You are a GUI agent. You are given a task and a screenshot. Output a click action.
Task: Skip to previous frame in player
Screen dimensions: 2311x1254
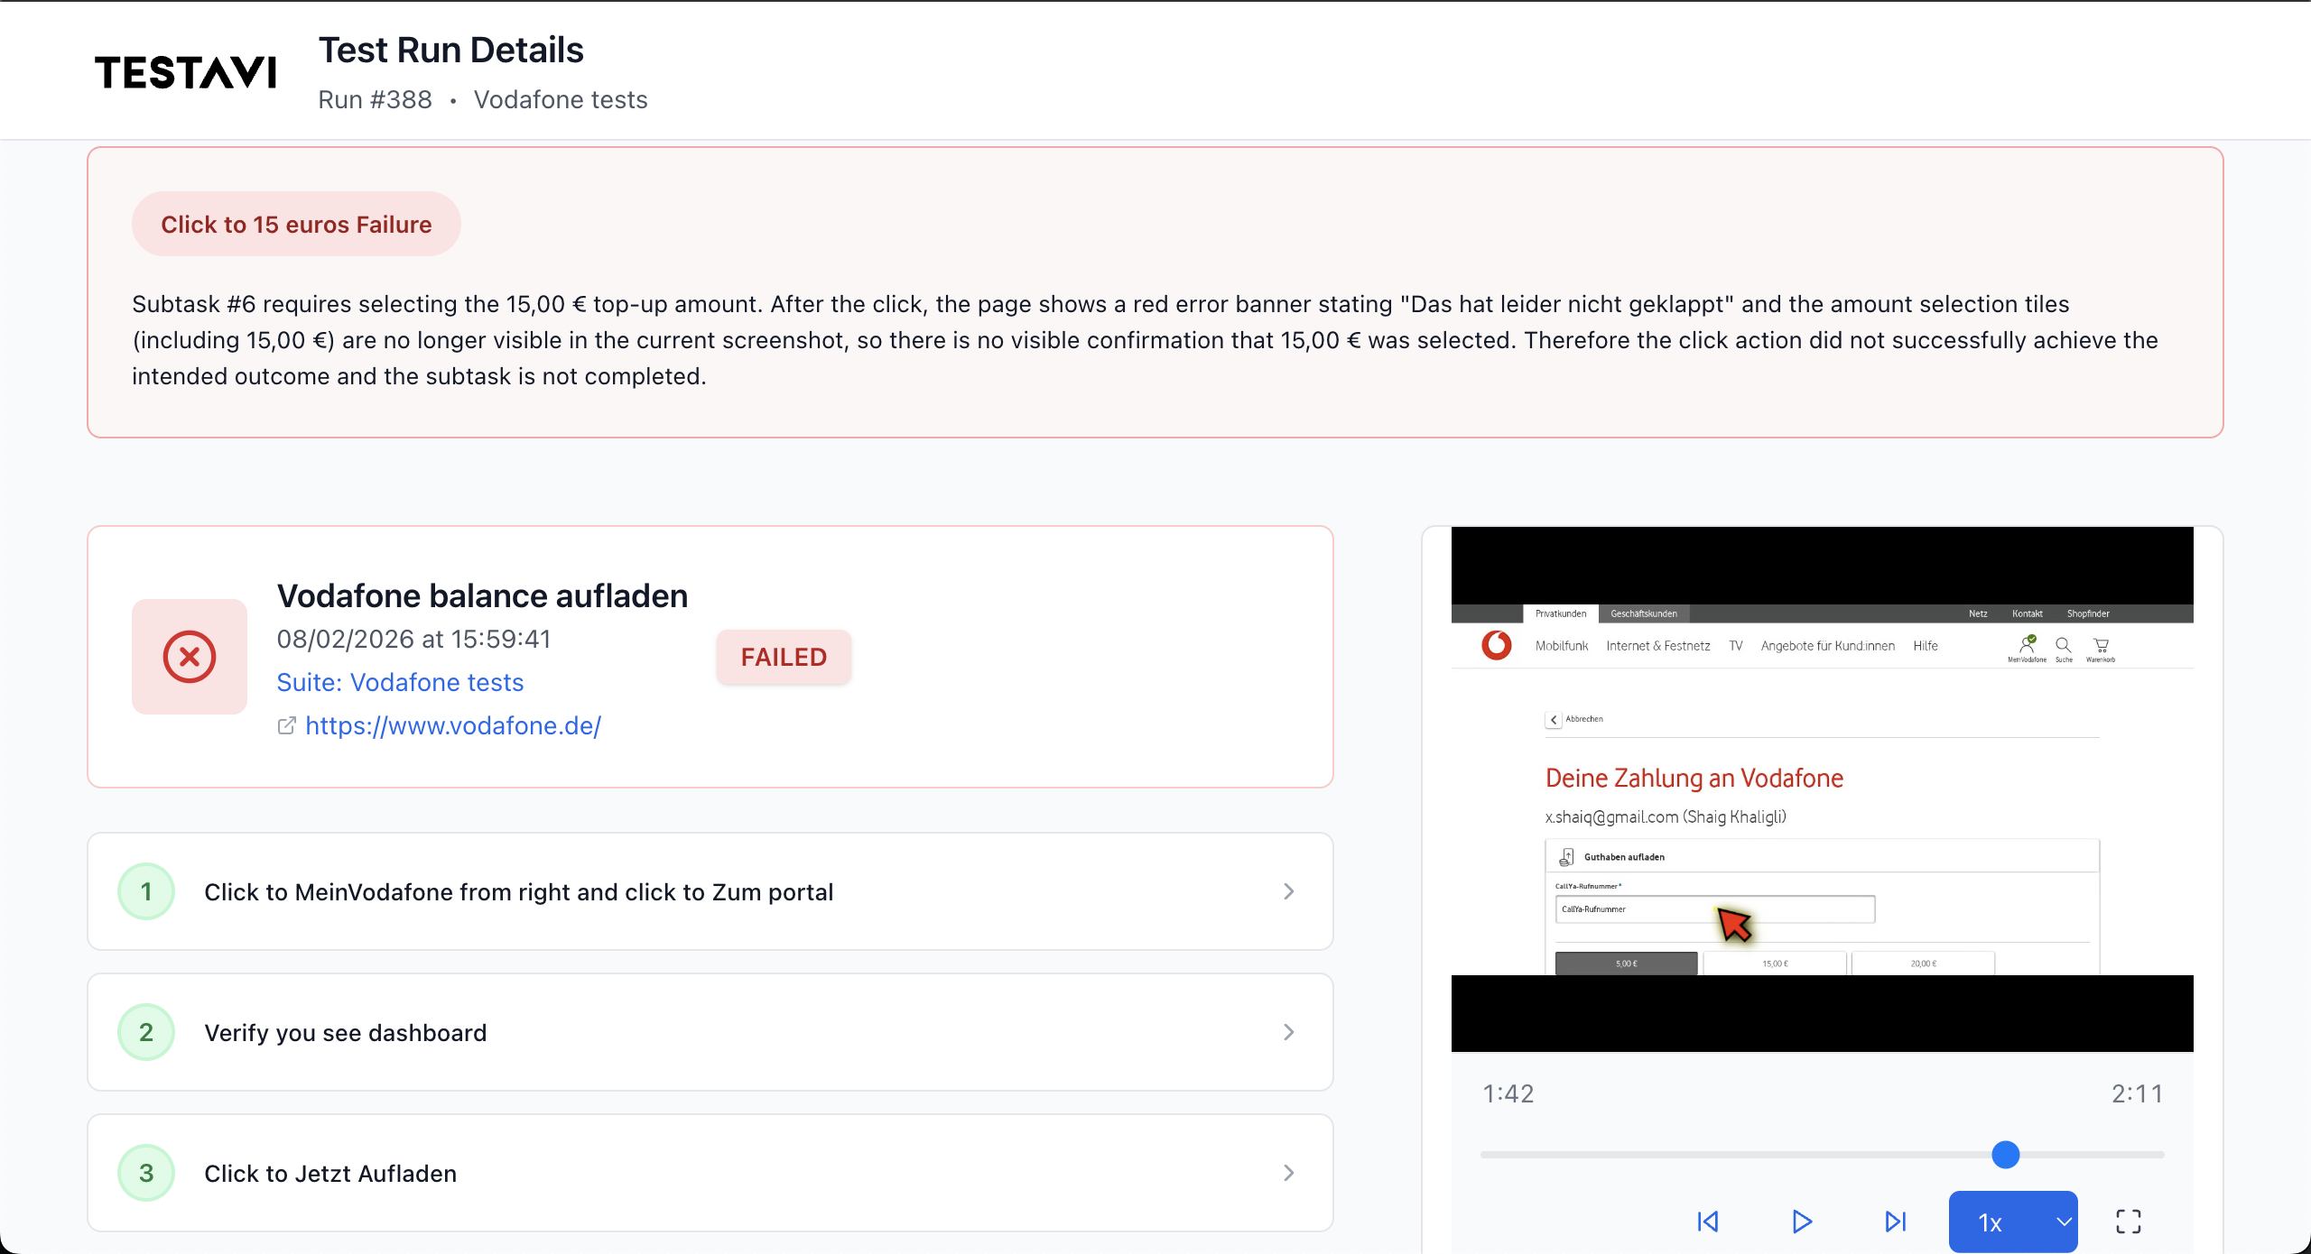(1707, 1222)
